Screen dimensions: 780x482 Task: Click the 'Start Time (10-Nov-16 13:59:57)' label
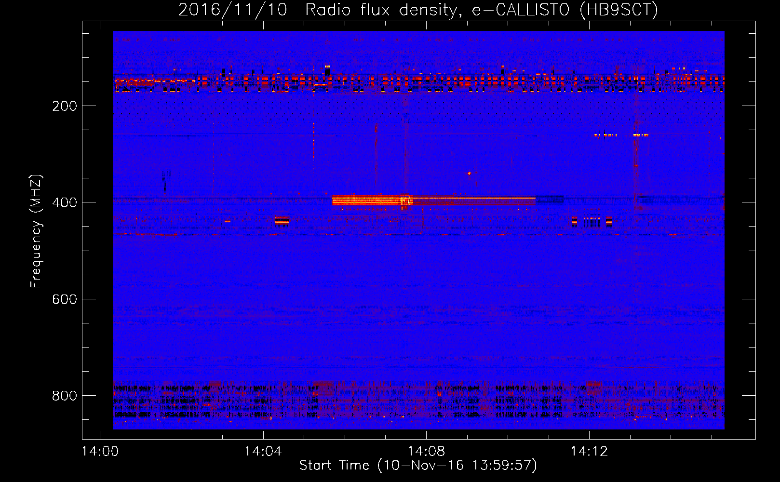click(418, 465)
